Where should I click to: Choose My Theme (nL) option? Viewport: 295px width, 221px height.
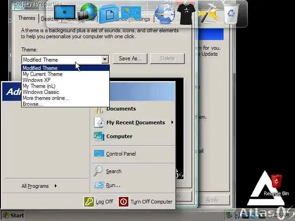[x=65, y=86]
